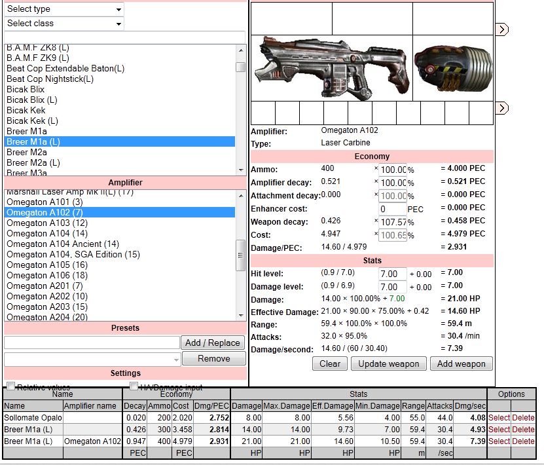Viewport: 544px width, 465px height.
Task: Open the Select class dropdown
Action: (x=63, y=24)
